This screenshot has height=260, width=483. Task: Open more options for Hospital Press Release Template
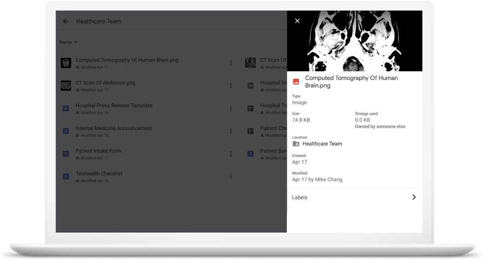click(x=231, y=108)
